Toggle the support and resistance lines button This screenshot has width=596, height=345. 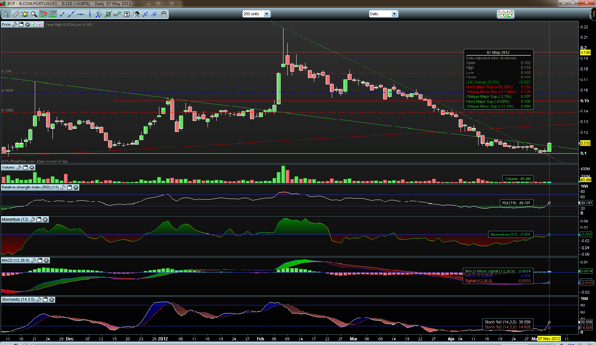point(53,14)
